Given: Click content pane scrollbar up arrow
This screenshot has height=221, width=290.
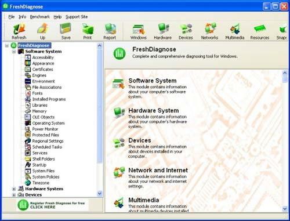Looking at the screenshot, I should pyautogui.click(x=285, y=73).
